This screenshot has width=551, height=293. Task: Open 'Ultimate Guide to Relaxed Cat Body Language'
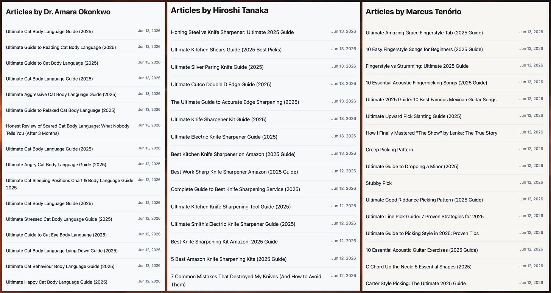point(61,110)
